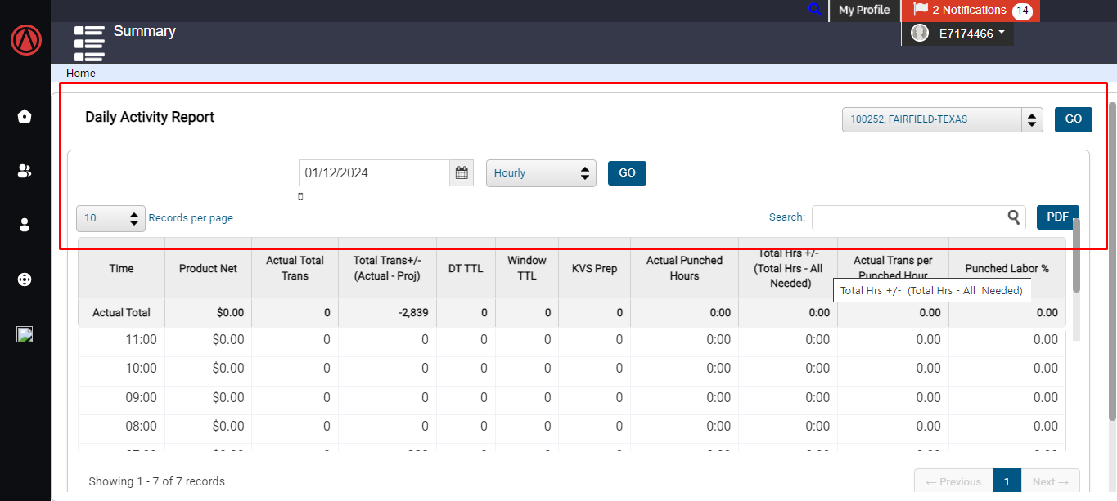Click the notification count badge 14
Image resolution: width=1117 pixels, height=501 pixels.
pos(1022,11)
